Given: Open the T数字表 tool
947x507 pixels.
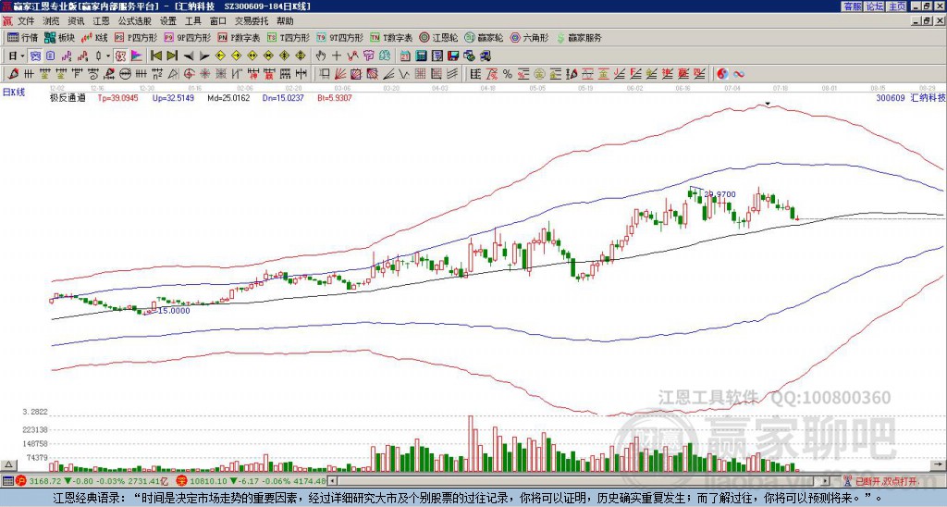Looking at the screenshot, I should [391, 37].
